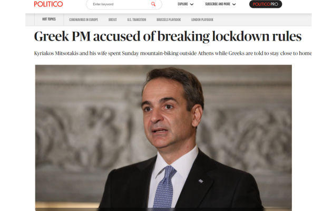The width and height of the screenshot is (332, 211).
Task: Focus the Enter keyword search field
Action: coord(124,4)
